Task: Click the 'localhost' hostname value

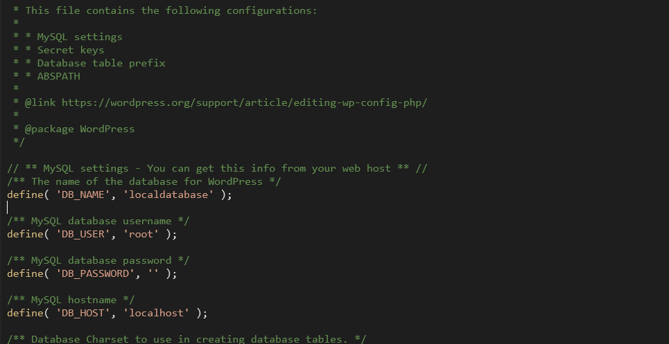Action: (x=156, y=314)
